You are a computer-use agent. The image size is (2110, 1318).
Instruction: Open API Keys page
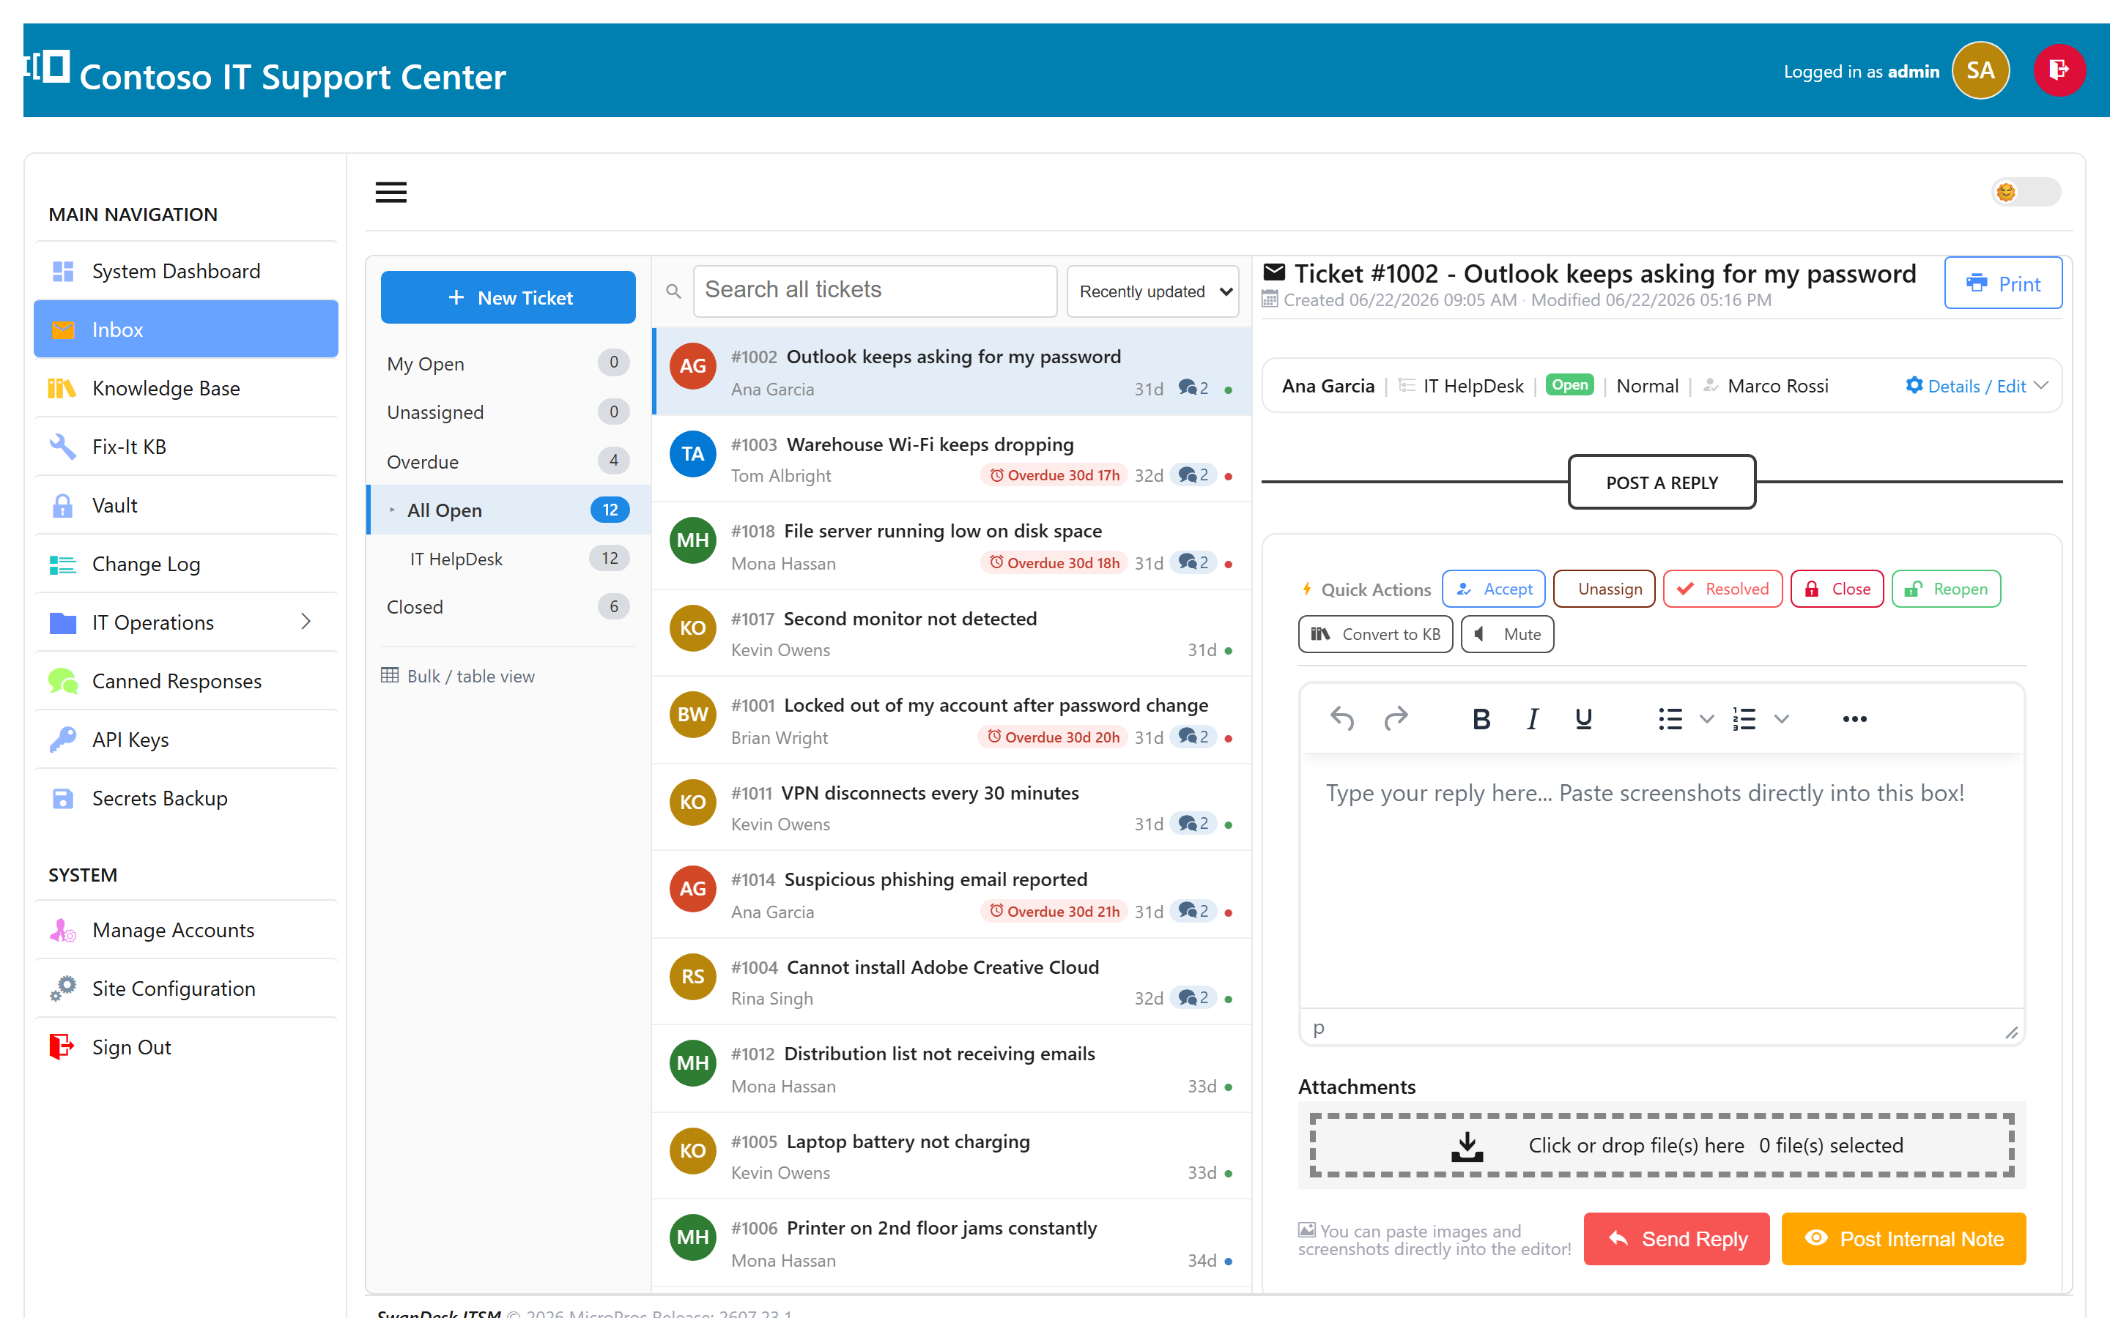pyautogui.click(x=185, y=740)
